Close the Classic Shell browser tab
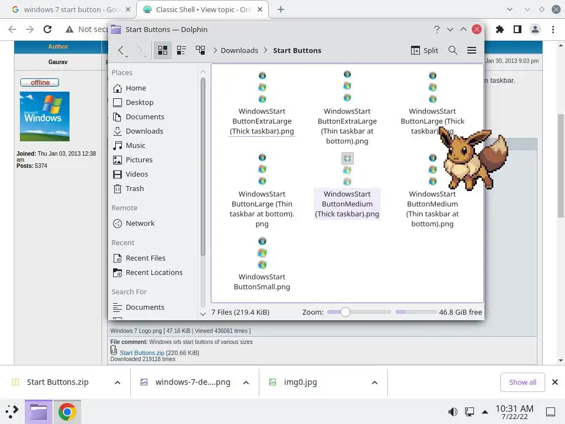 click(260, 10)
